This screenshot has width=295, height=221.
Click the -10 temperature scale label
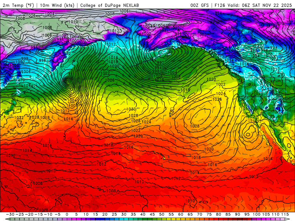tap(48, 214)
